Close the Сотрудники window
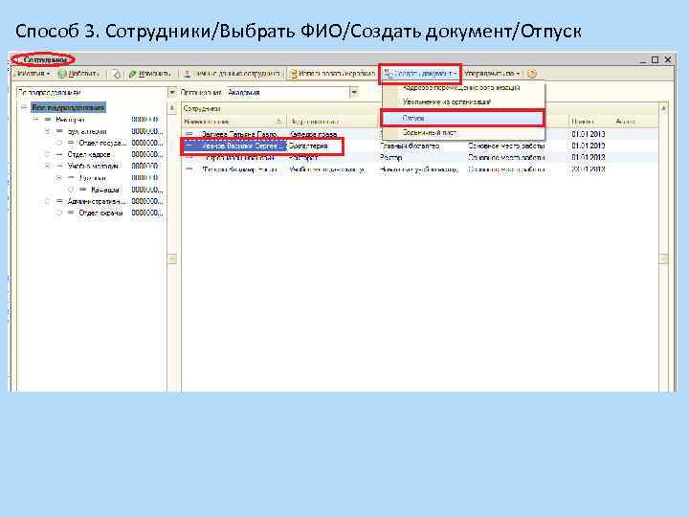The height and width of the screenshot is (517, 689). [x=668, y=59]
